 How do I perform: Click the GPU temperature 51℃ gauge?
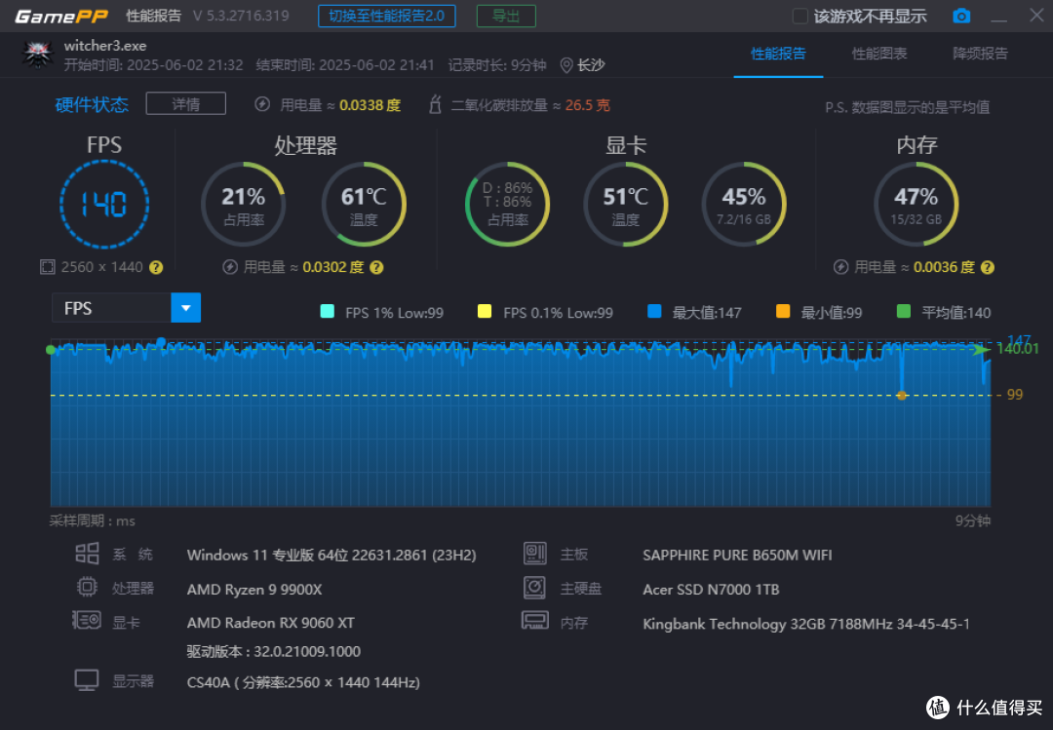click(x=625, y=204)
